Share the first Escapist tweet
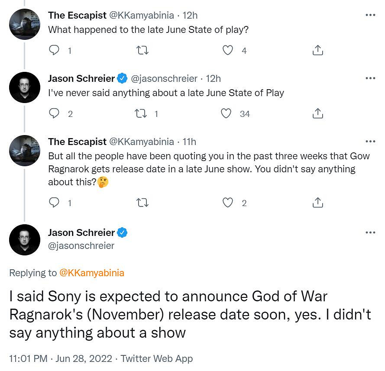This screenshot has width=385, height=371. [x=317, y=51]
